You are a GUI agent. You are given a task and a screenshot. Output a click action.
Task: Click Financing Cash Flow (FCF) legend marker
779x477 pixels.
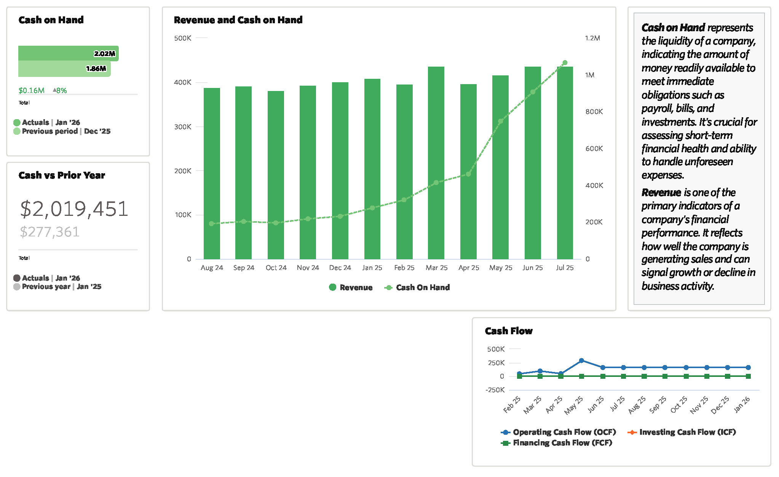point(506,443)
